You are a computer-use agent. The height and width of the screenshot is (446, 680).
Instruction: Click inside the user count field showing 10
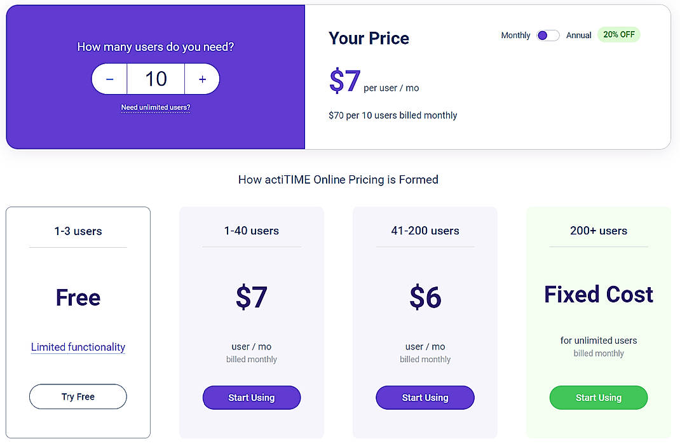pyautogui.click(x=156, y=79)
